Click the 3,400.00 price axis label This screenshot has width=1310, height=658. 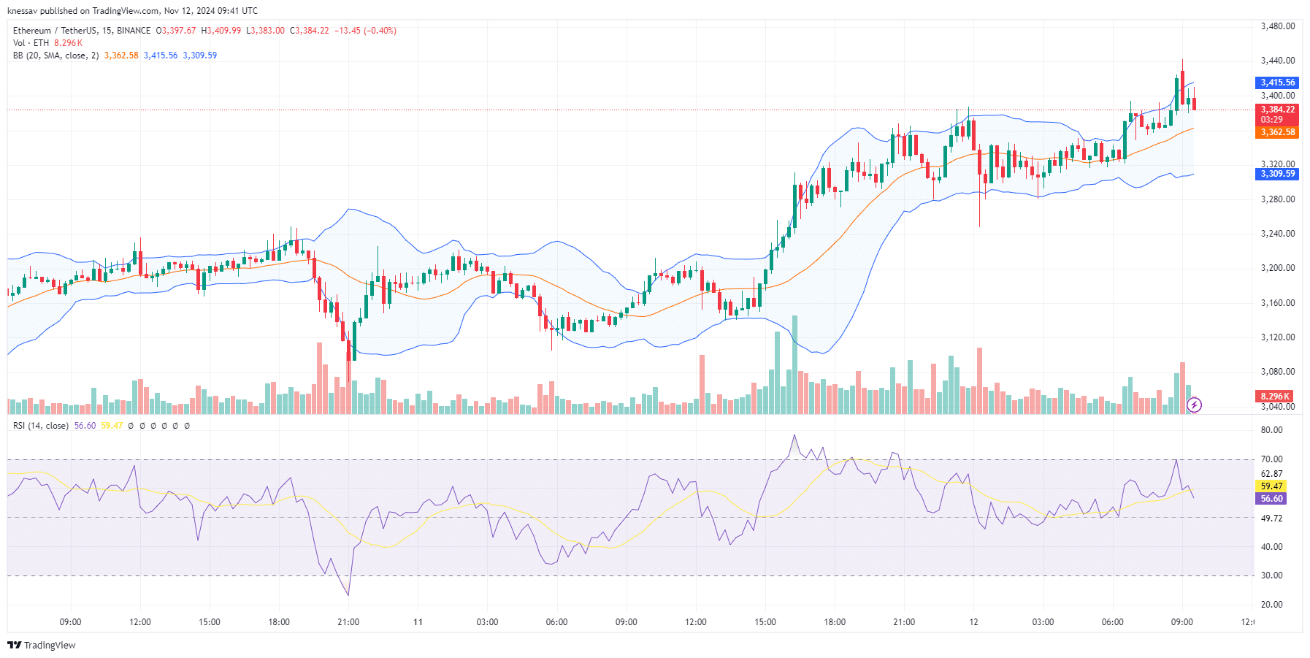click(1278, 96)
